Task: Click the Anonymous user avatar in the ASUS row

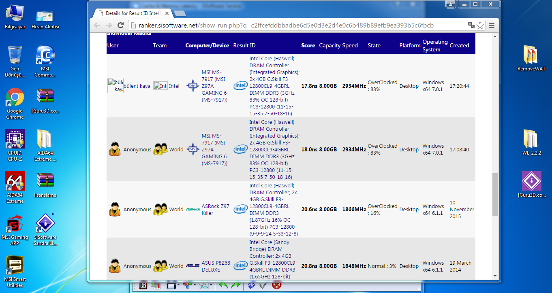Action: click(x=115, y=266)
